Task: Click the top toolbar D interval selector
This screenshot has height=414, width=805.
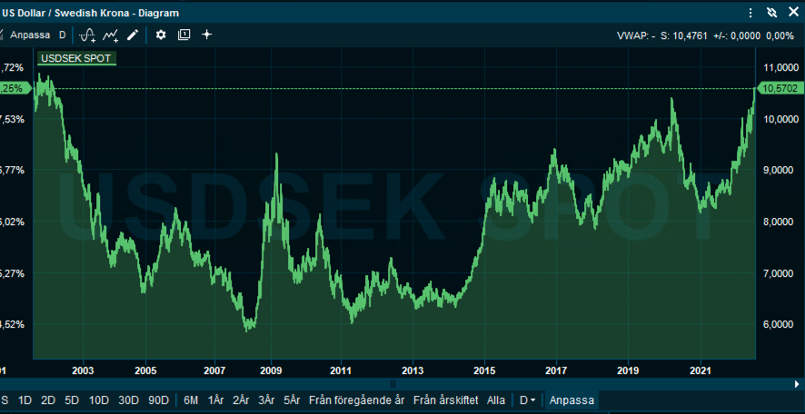Action: (x=63, y=34)
